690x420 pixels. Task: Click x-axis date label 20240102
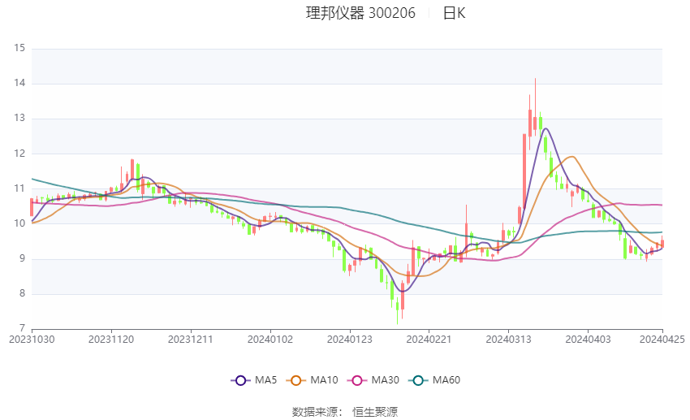coord(270,340)
